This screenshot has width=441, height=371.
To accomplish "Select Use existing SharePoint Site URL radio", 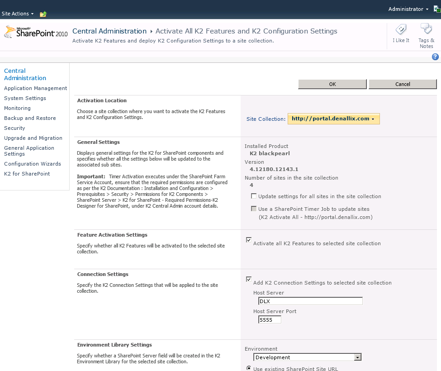I will click(x=249, y=368).
